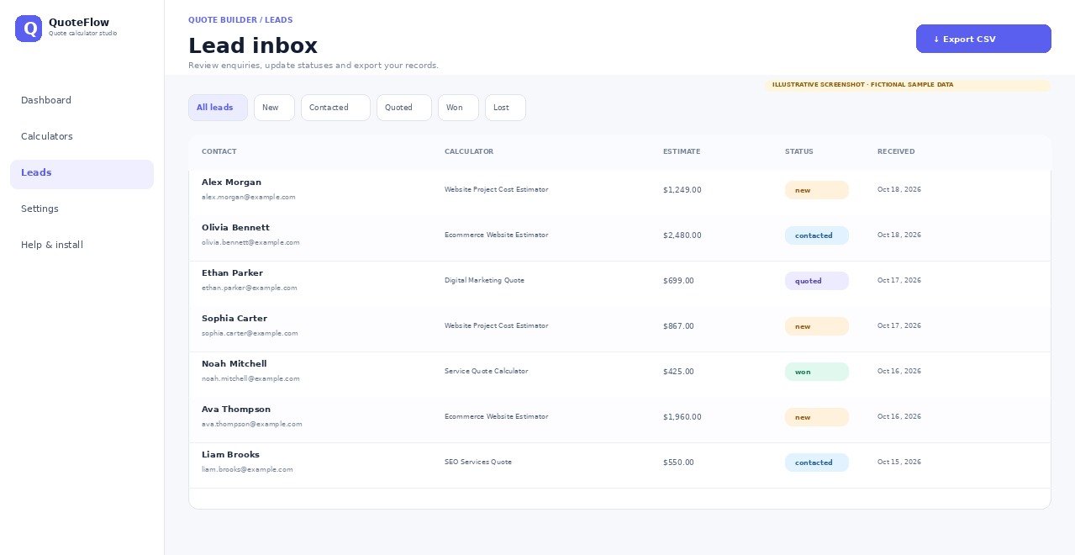Click Digital Marketing Quote calculator cell
The image size is (1075, 555).
484,281
